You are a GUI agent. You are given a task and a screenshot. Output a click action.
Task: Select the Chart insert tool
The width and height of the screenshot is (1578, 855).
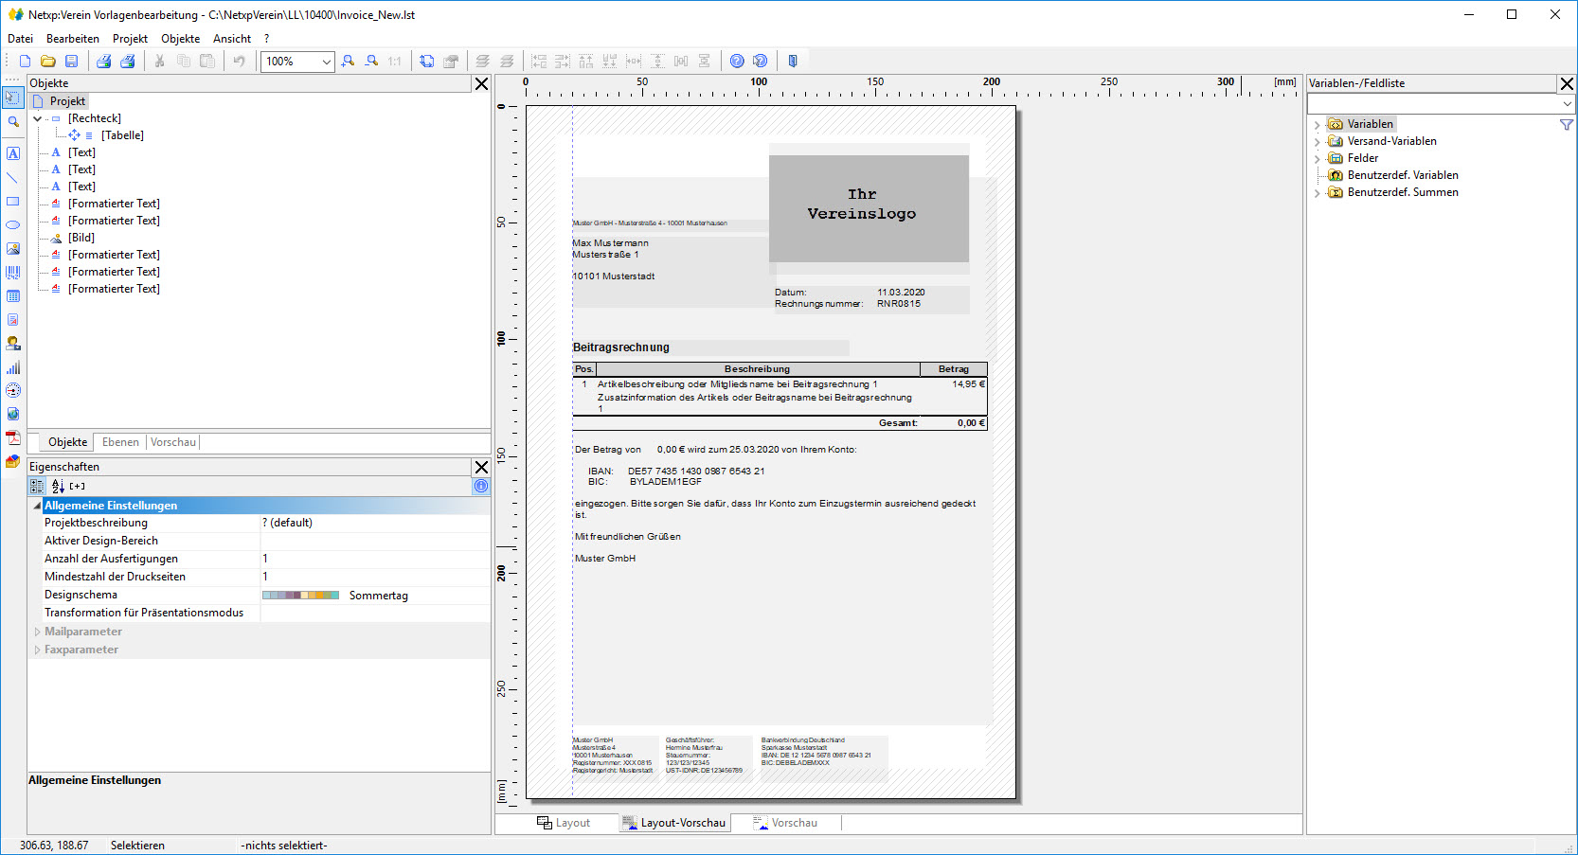[x=13, y=367]
